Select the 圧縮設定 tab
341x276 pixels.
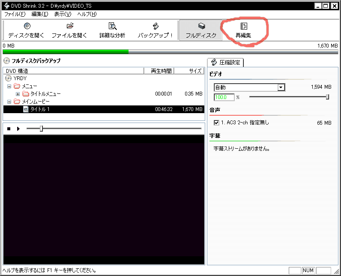(225, 63)
